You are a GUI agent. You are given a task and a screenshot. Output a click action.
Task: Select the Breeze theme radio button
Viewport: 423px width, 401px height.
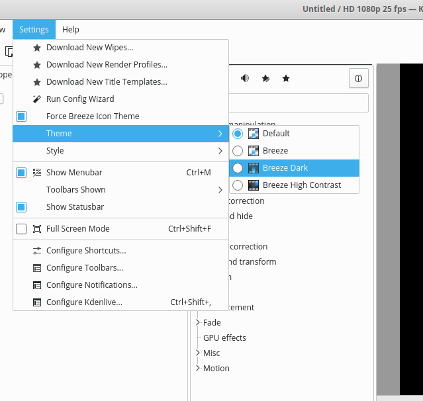click(x=238, y=151)
